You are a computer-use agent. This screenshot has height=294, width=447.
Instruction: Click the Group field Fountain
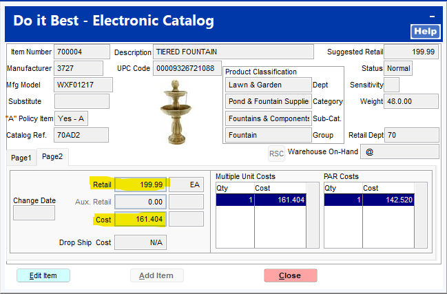[x=268, y=135]
